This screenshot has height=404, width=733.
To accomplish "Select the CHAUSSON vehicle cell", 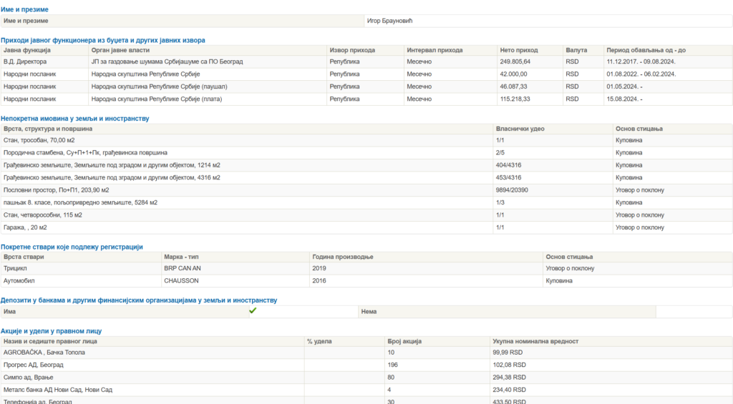I will [181, 281].
